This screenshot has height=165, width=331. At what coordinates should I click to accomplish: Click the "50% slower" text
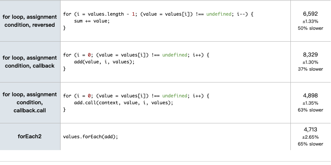point(310,28)
